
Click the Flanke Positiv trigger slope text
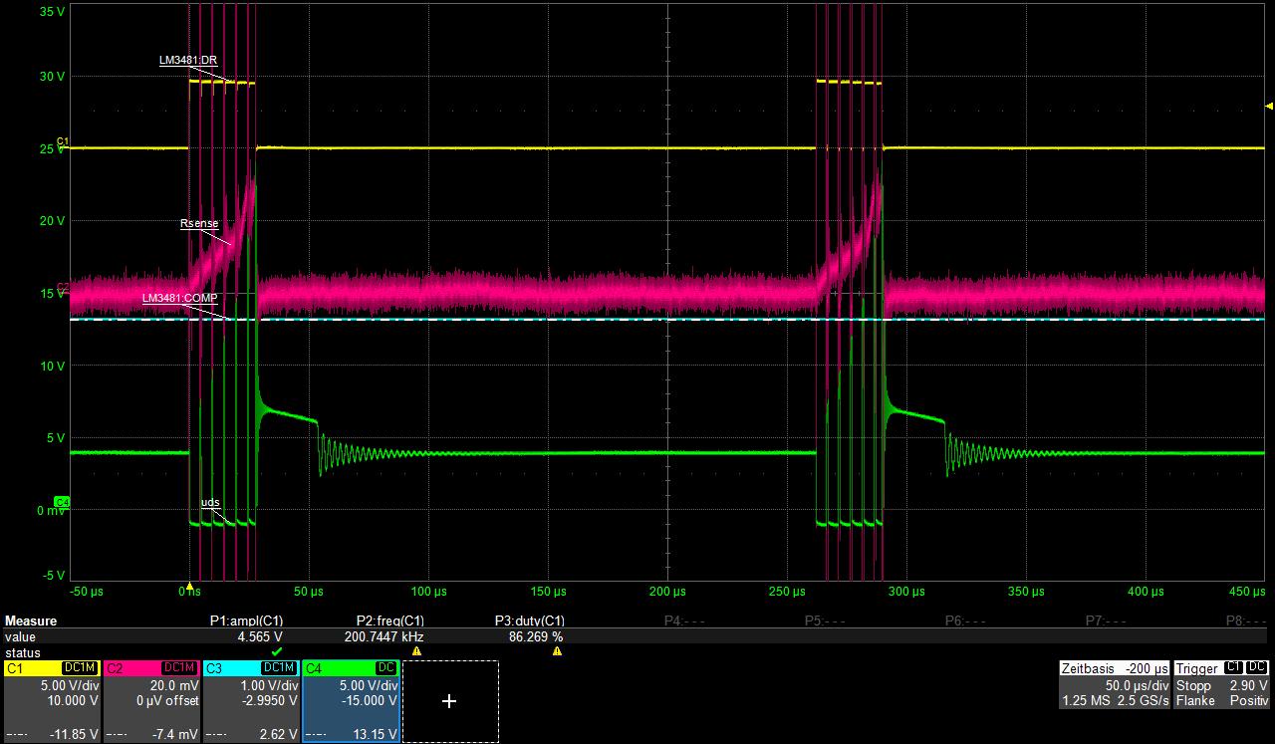pyautogui.click(x=1222, y=701)
